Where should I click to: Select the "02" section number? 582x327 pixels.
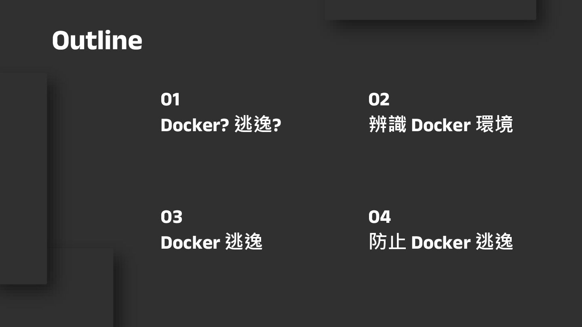(x=379, y=99)
